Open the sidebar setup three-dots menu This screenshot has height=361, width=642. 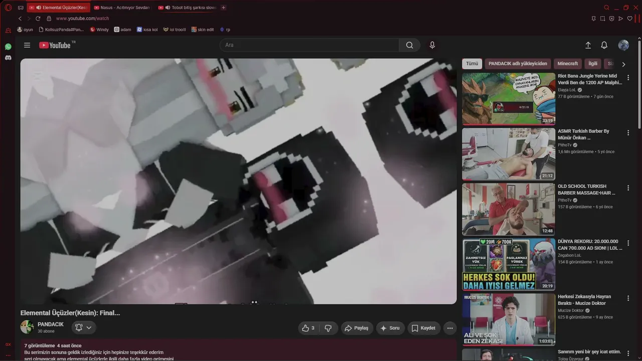8,355
